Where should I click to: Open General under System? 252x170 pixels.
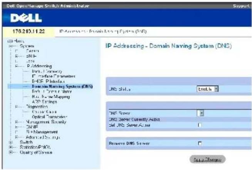pyautogui.click(x=32, y=51)
